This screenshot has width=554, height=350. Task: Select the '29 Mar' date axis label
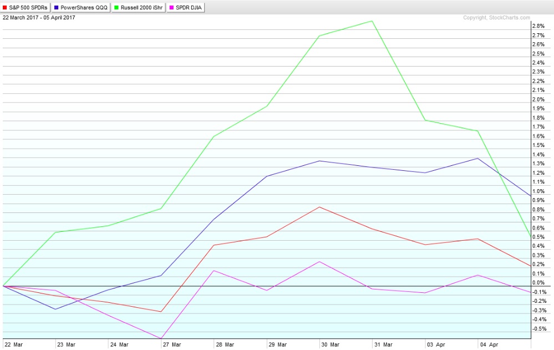point(277,344)
